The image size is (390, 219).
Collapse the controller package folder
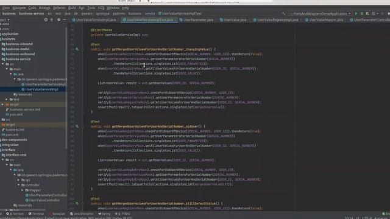19,185
